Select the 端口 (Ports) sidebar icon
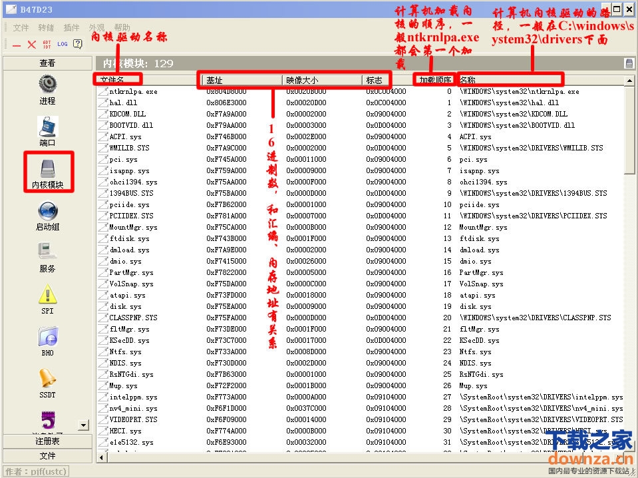 click(47, 126)
